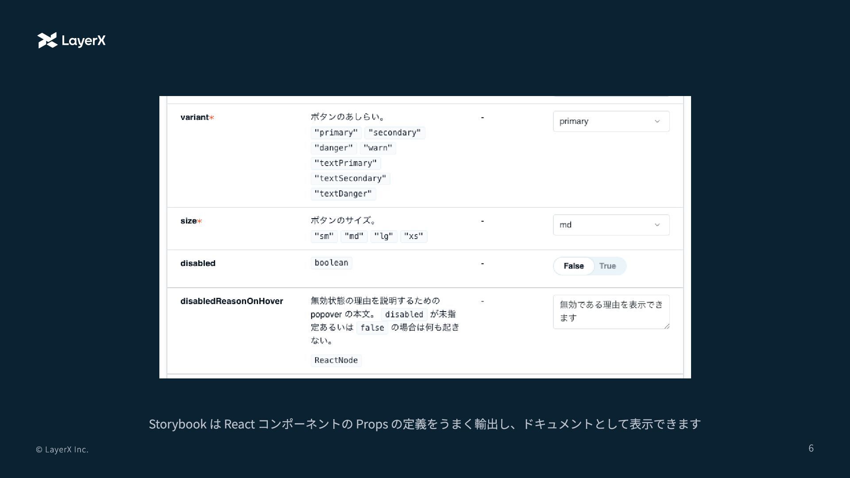Click the ReactNode type label
The image size is (850, 478).
(336, 360)
